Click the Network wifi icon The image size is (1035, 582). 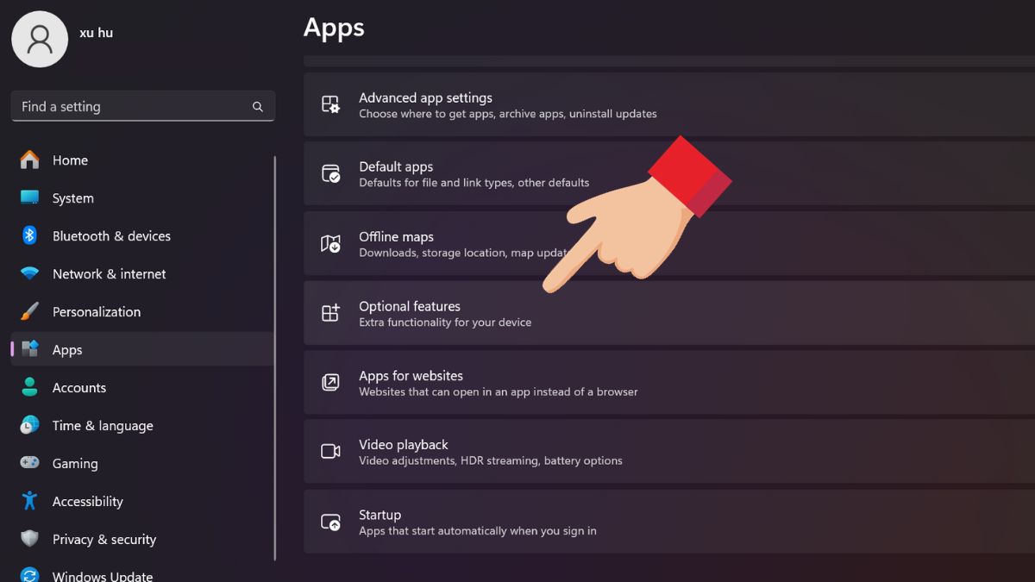coord(29,273)
